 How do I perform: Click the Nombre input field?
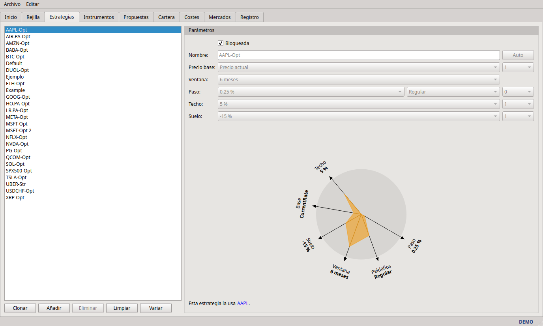coord(359,55)
